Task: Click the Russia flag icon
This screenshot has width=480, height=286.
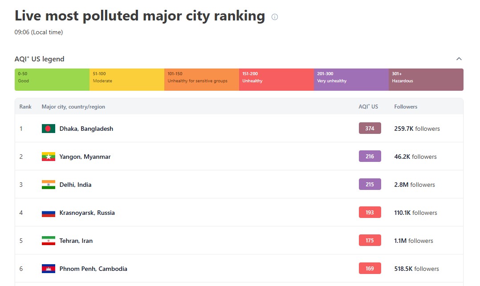Action: 49,213
